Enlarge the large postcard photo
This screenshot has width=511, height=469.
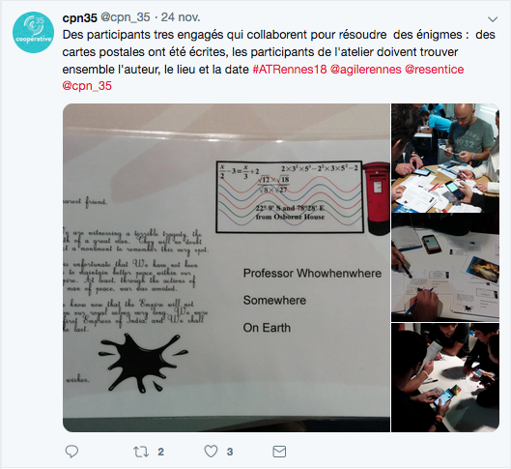click(226, 268)
